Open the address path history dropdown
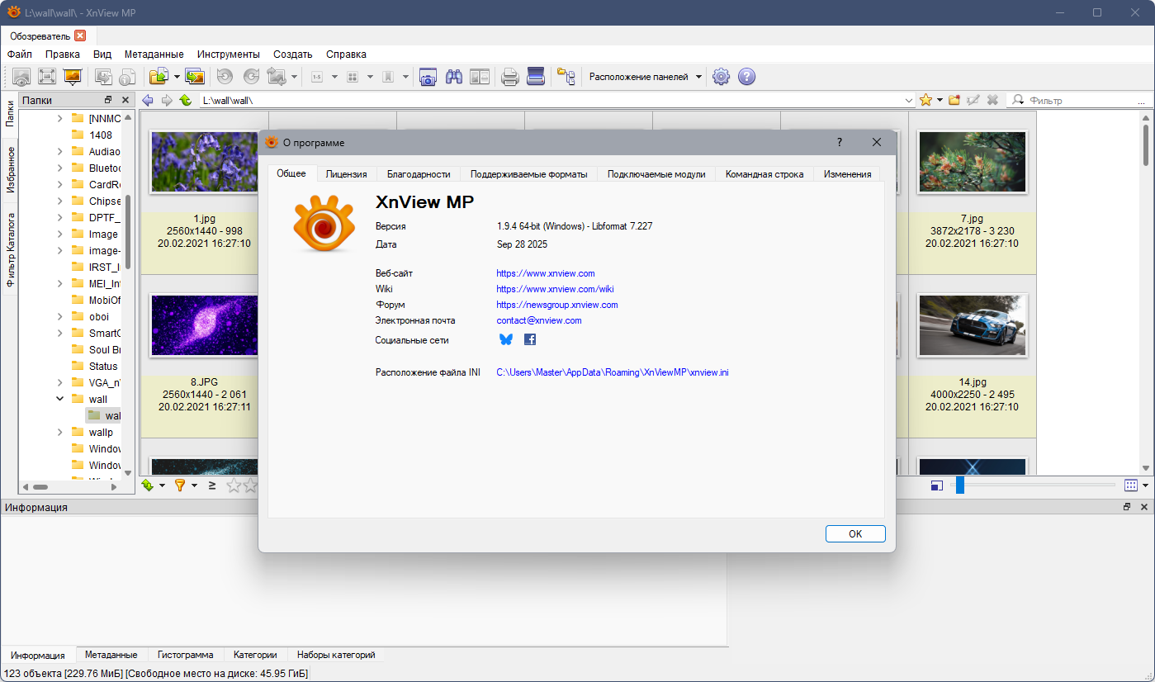1155x682 pixels. click(x=909, y=100)
